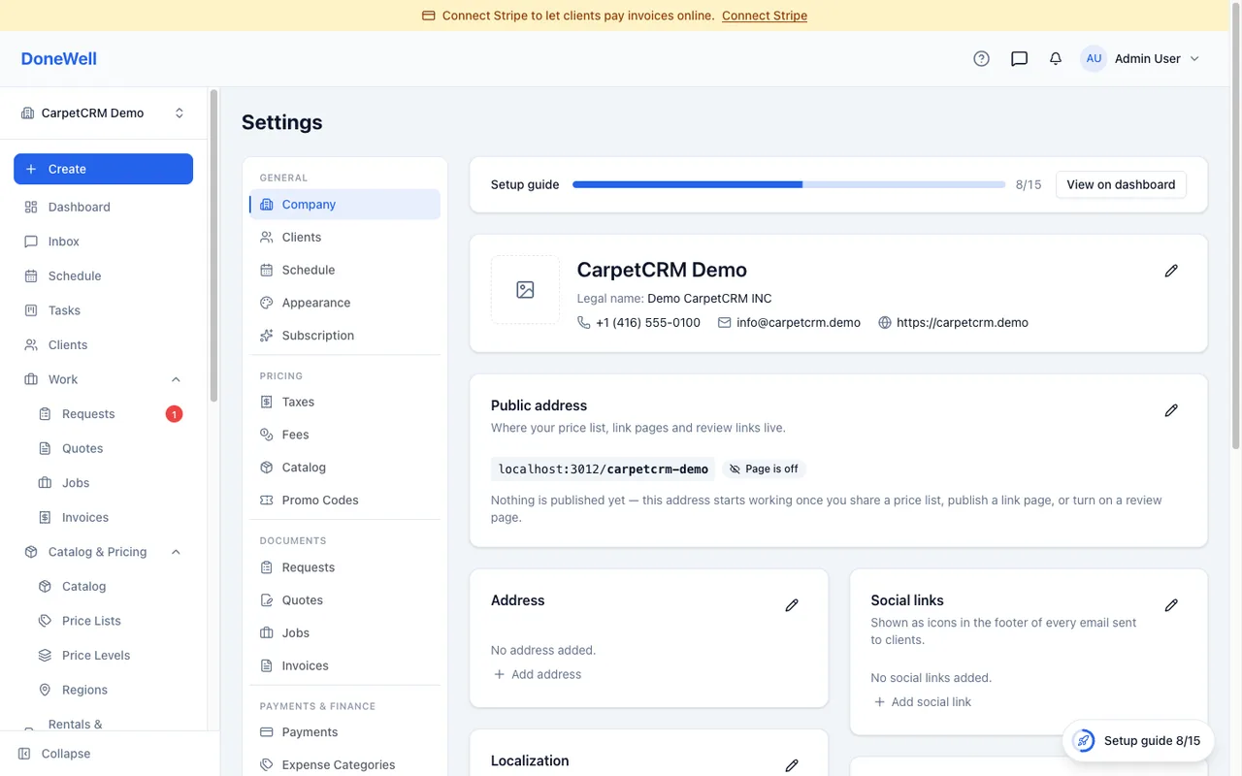
Task: Open the help question mark icon
Action: (x=981, y=58)
